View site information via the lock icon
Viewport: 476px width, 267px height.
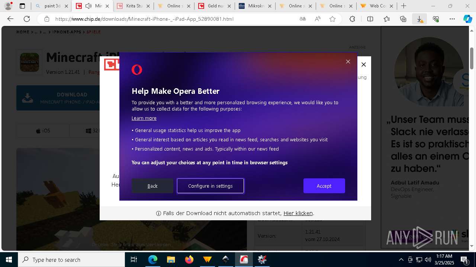pos(46,19)
